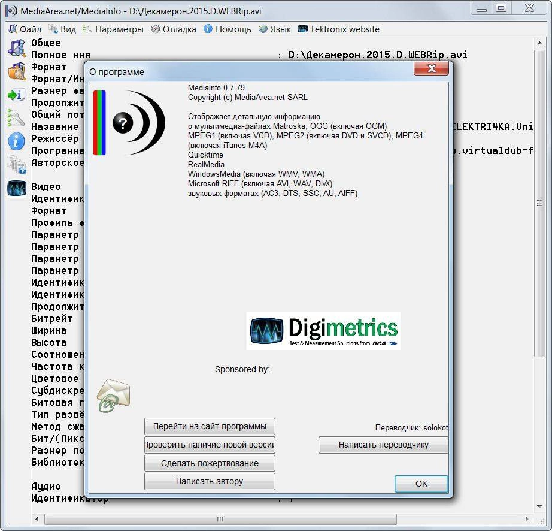This screenshot has width=552, height=531.
Task: Click the 'Аудио' section heading
Action: pos(46,487)
